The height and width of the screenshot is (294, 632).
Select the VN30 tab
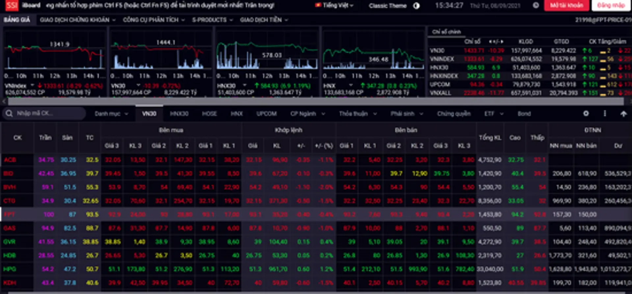pos(149,114)
